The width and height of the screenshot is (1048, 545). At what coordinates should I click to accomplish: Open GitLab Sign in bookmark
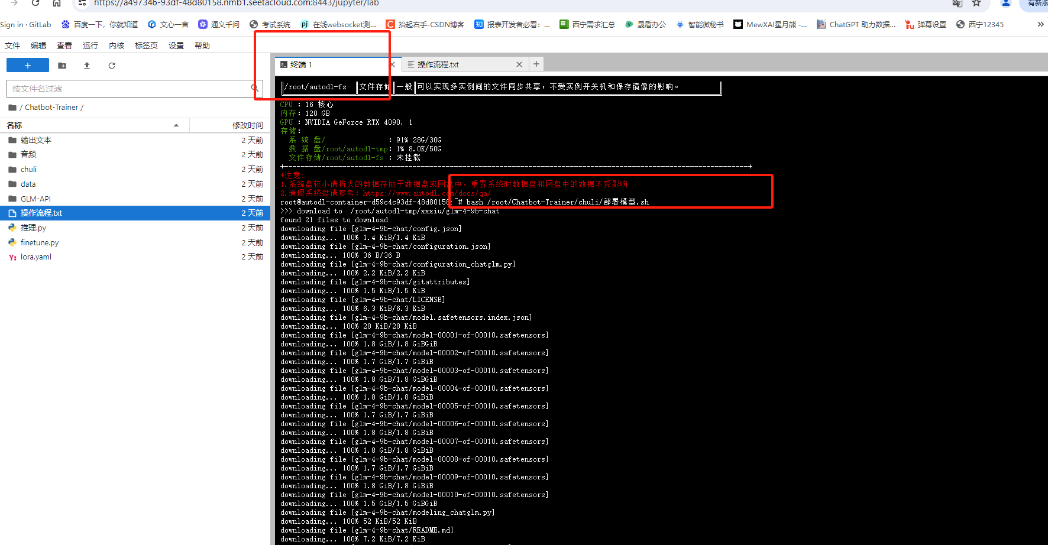click(x=25, y=24)
